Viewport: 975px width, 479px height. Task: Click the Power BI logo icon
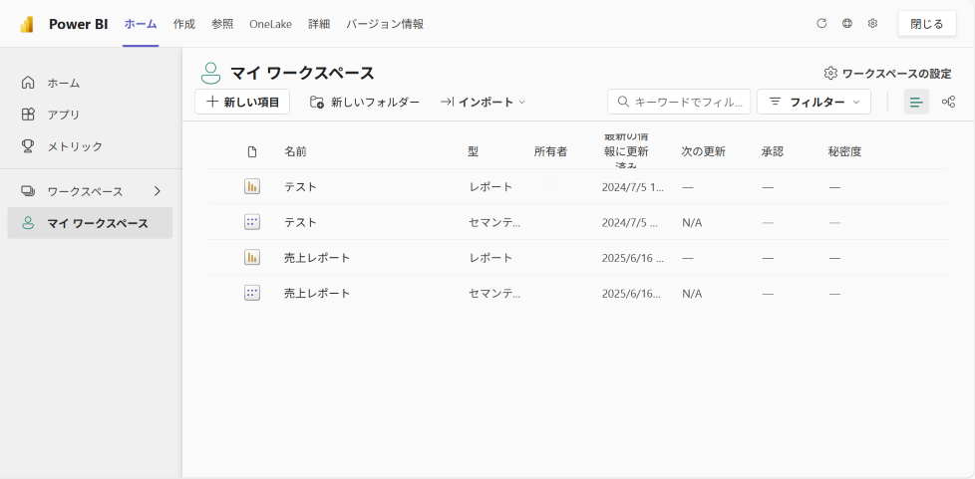pos(27,24)
